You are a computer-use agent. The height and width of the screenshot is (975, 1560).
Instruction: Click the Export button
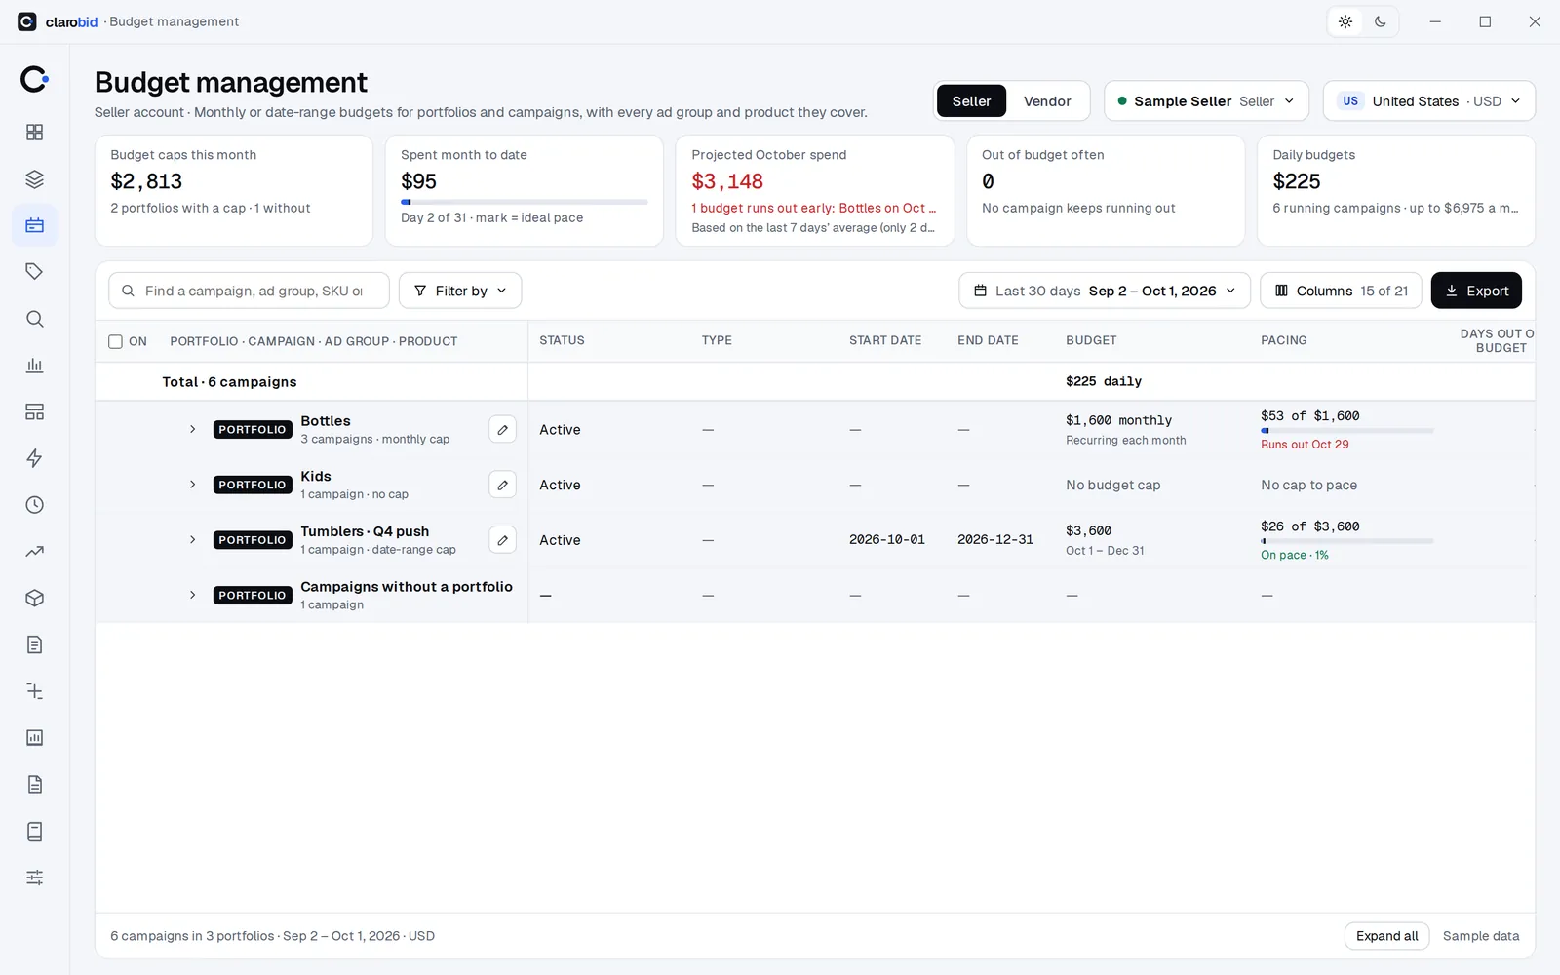point(1476,291)
